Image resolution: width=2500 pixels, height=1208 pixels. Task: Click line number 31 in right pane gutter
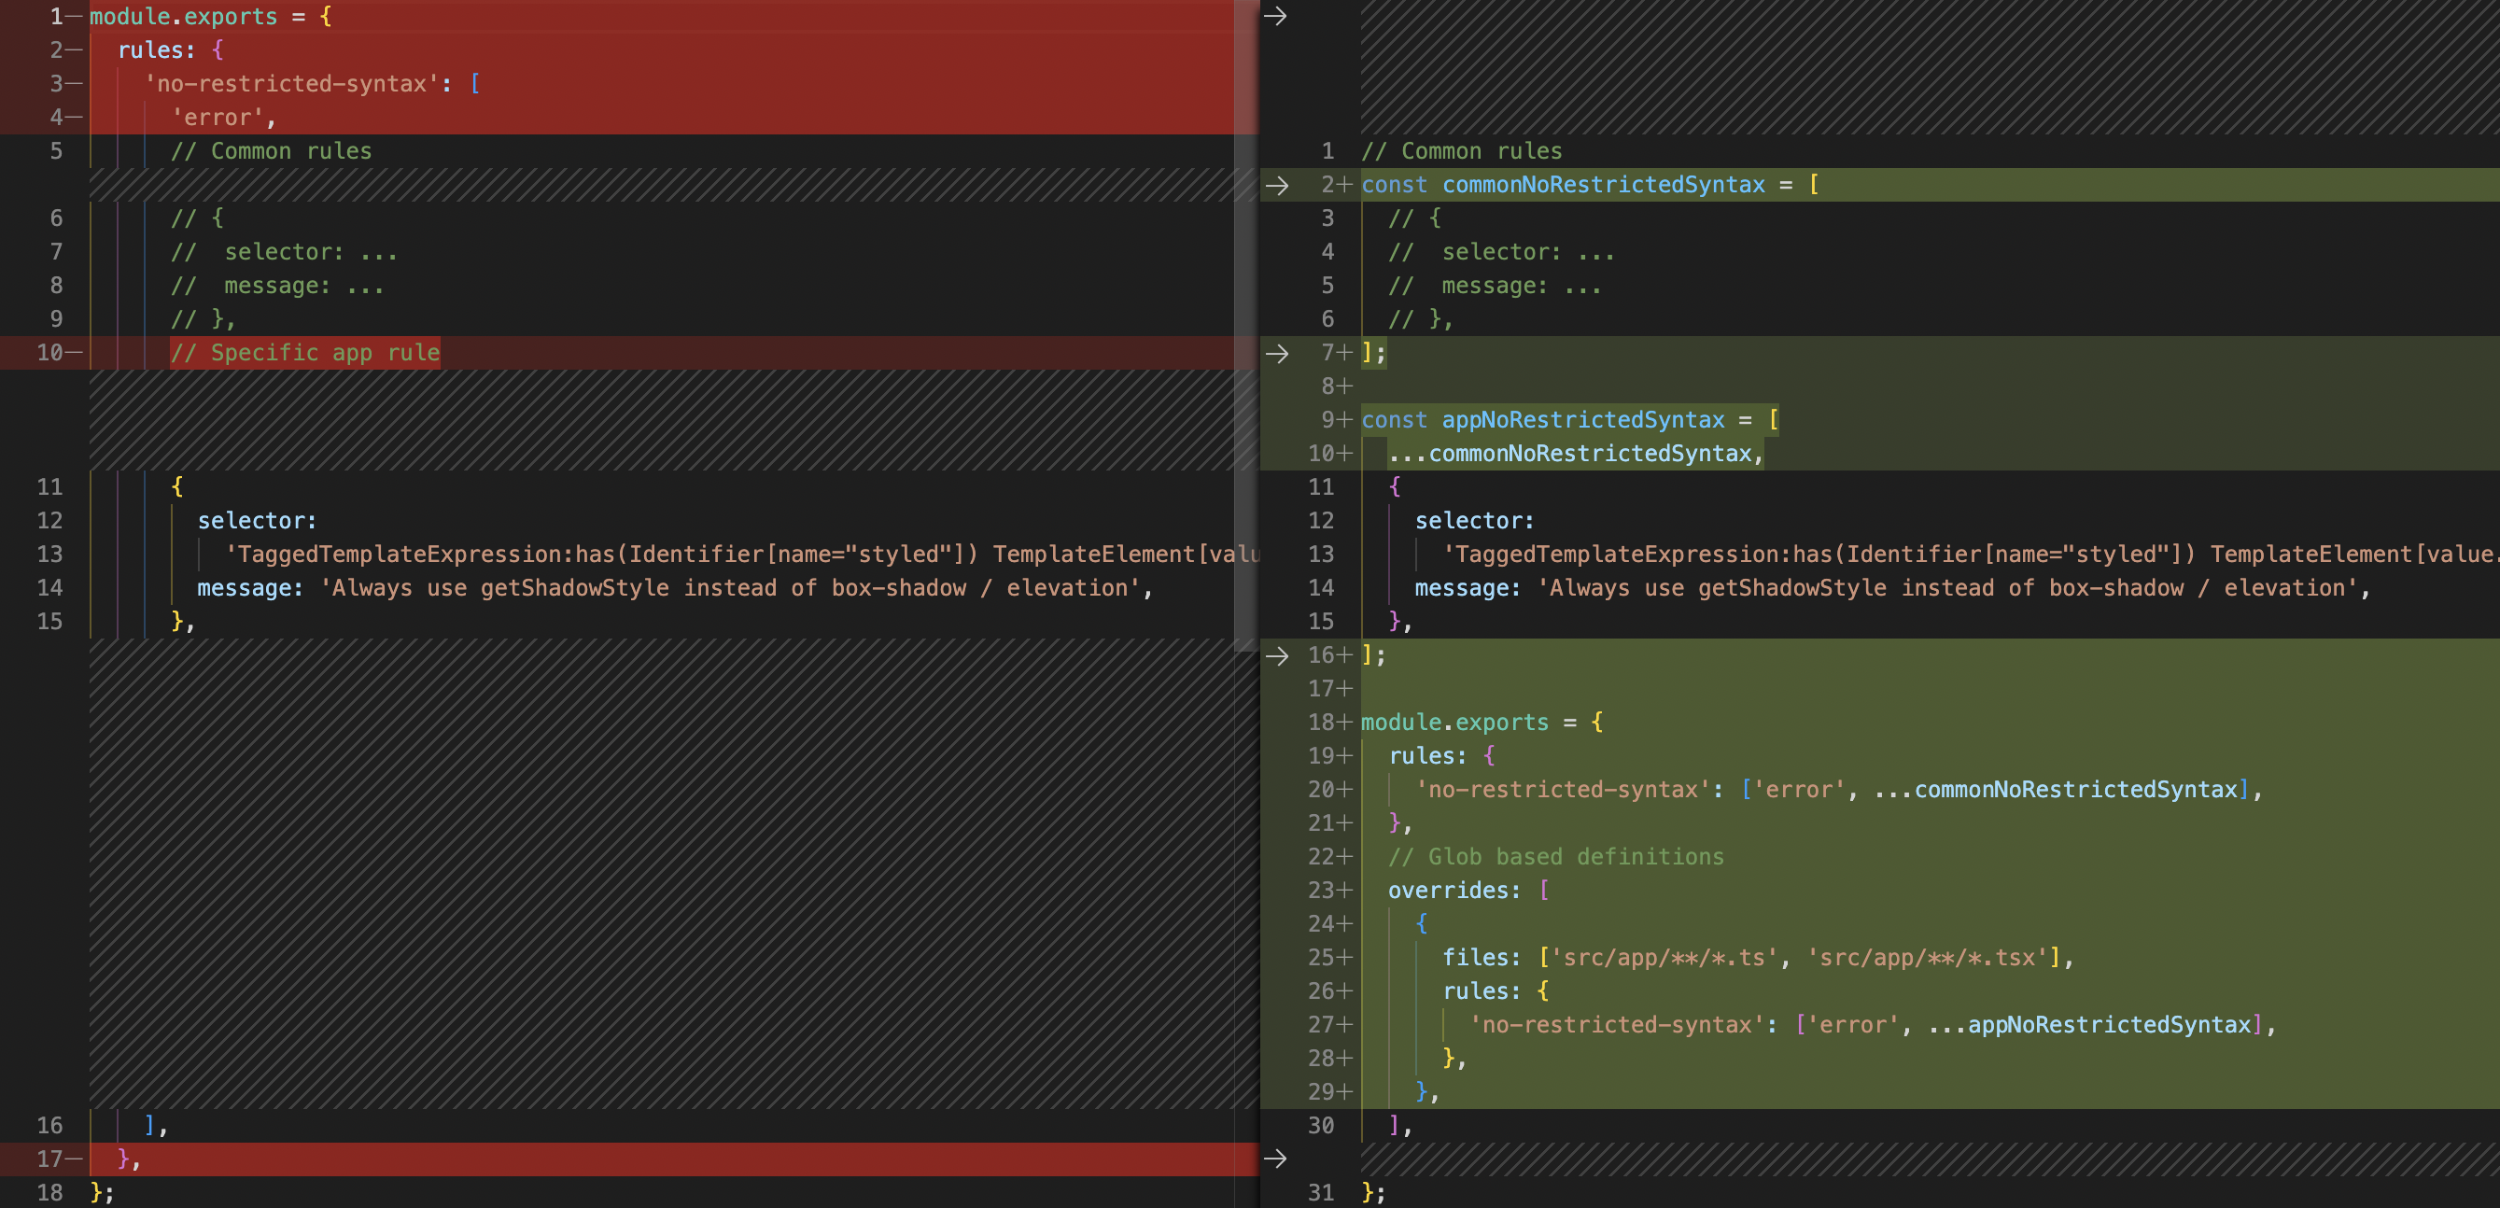[1321, 1192]
